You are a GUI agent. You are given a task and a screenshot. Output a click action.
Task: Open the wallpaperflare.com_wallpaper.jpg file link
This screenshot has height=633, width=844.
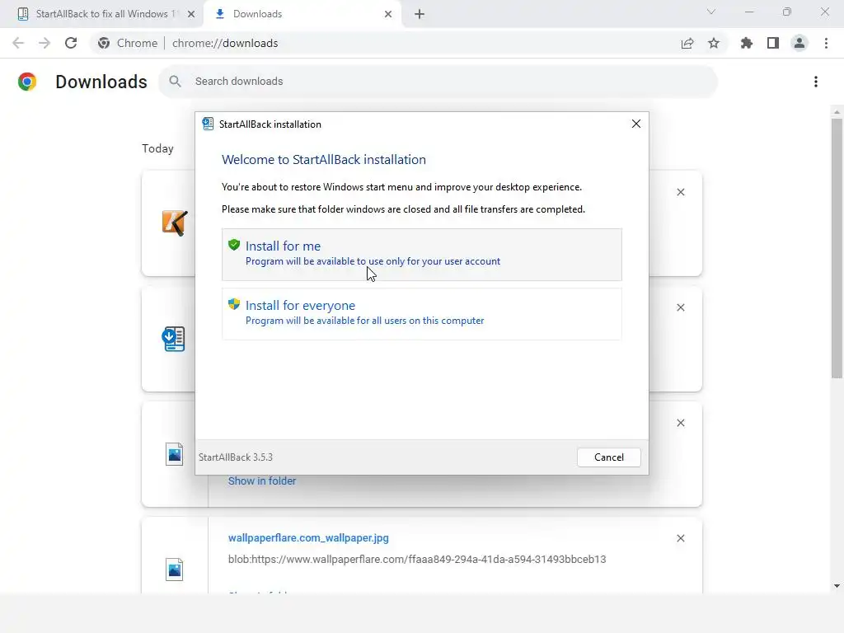point(308,537)
